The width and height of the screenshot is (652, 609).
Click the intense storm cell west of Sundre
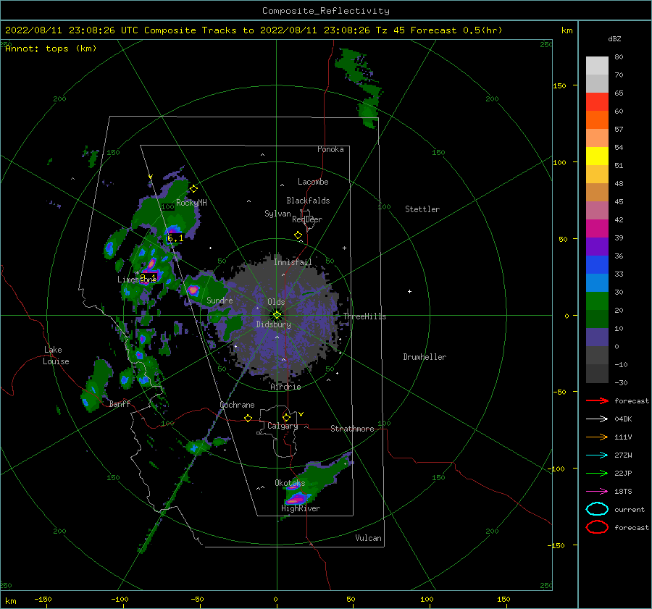point(193,290)
